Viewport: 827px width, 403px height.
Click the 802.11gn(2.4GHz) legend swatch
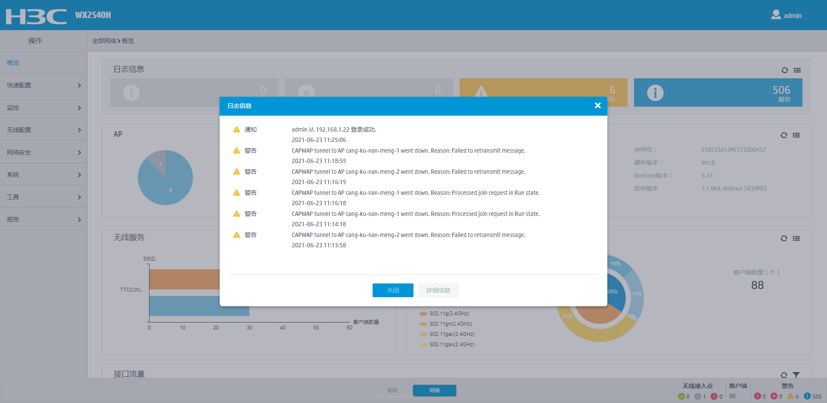423,324
